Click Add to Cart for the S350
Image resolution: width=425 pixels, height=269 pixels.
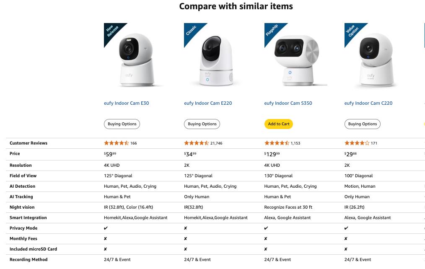278,124
